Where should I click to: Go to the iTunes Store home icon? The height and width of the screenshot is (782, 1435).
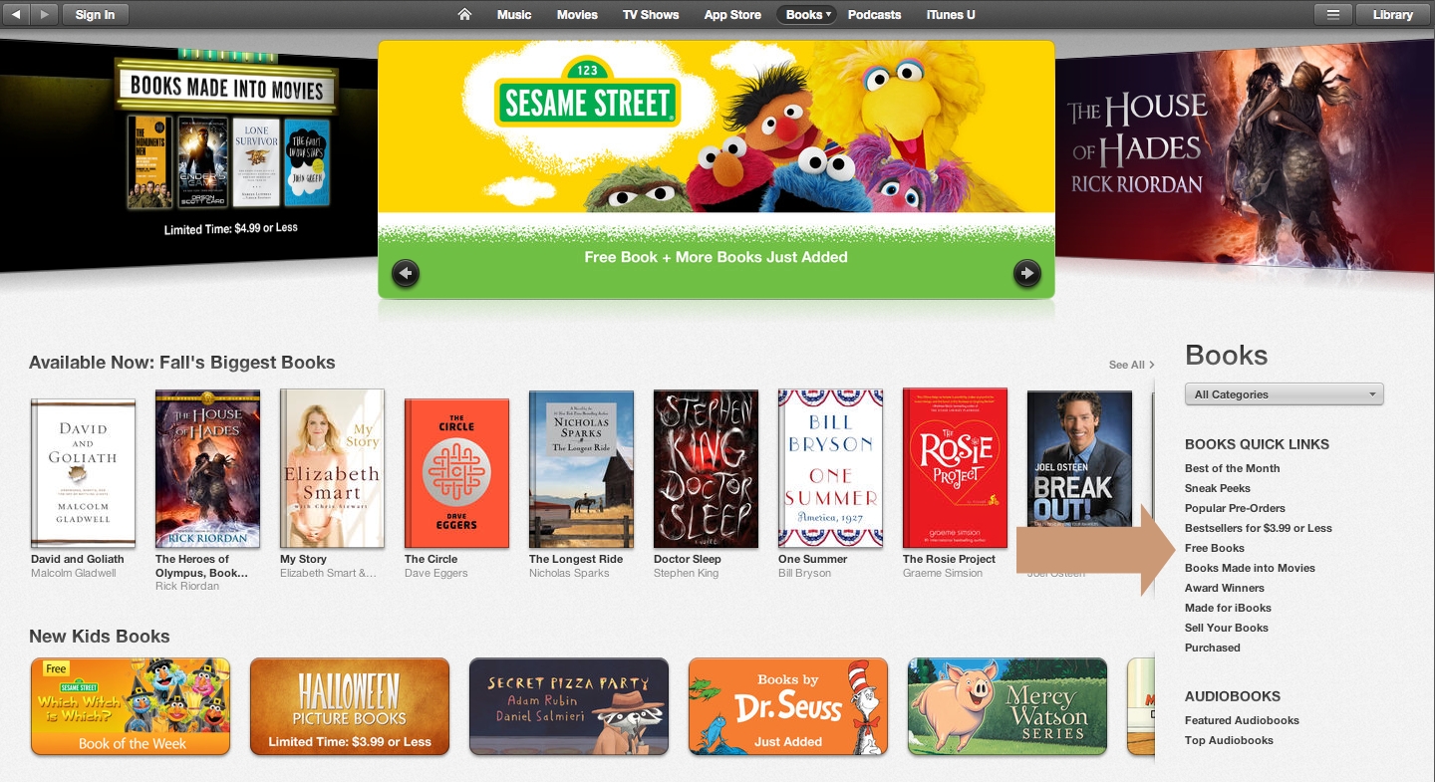tap(464, 14)
